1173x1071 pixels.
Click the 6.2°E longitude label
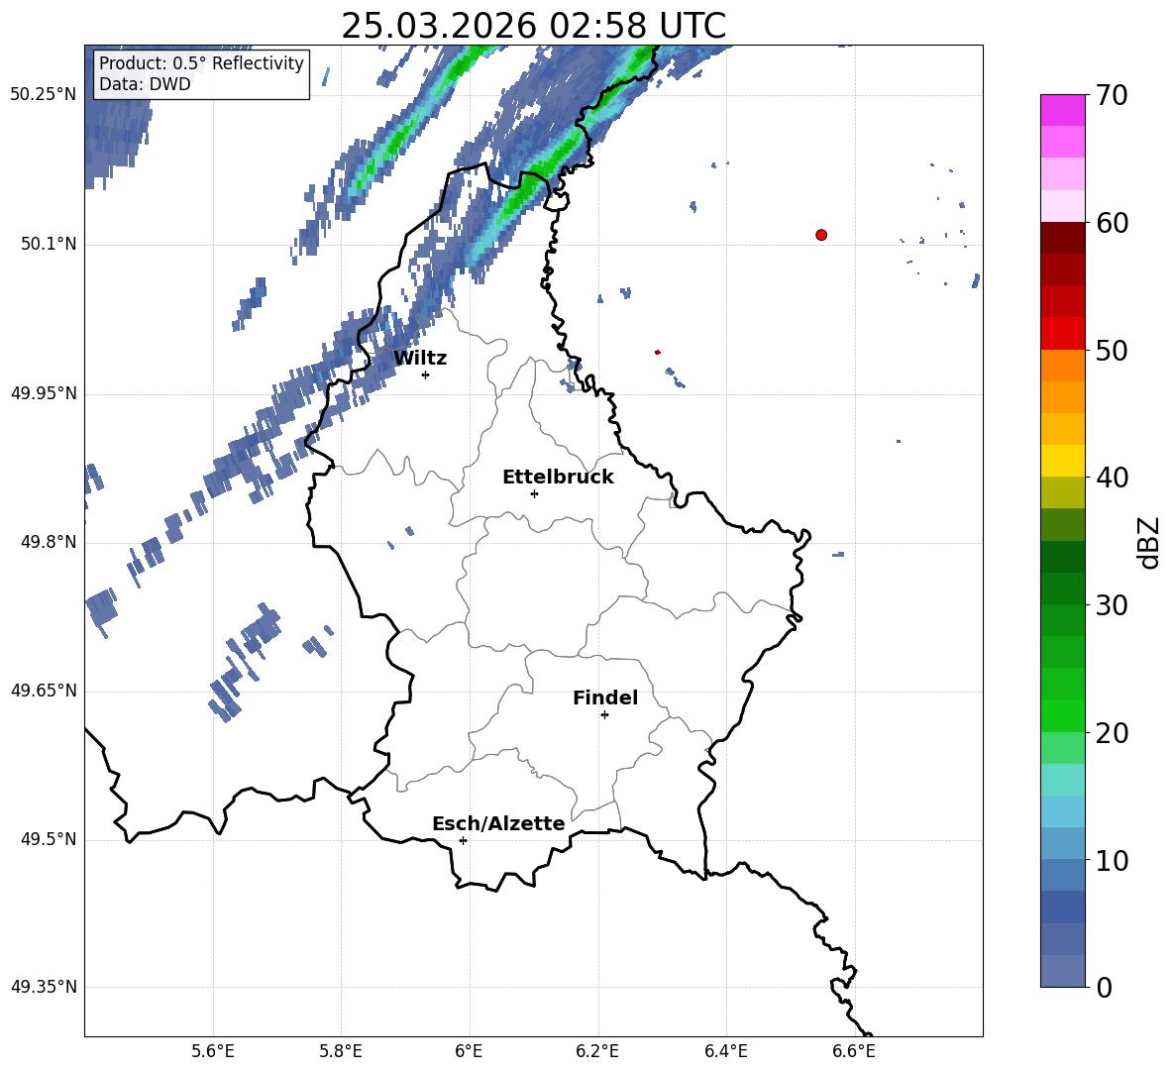597,1051
